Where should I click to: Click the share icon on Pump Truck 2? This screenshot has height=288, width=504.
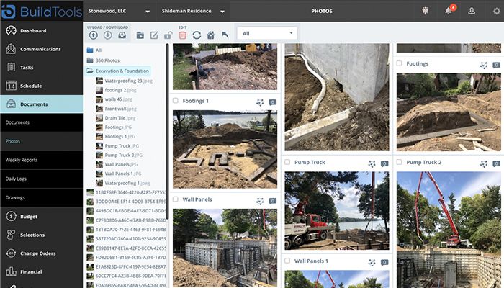tap(484, 163)
